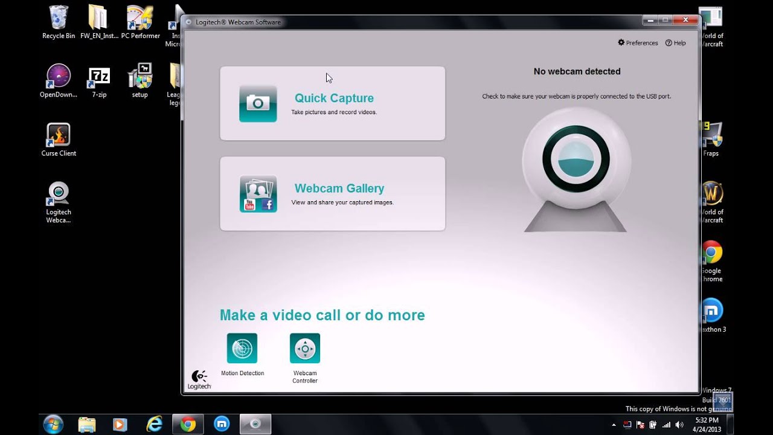Select Recycle Bin desktop icon
773x435 pixels.
pos(59,22)
